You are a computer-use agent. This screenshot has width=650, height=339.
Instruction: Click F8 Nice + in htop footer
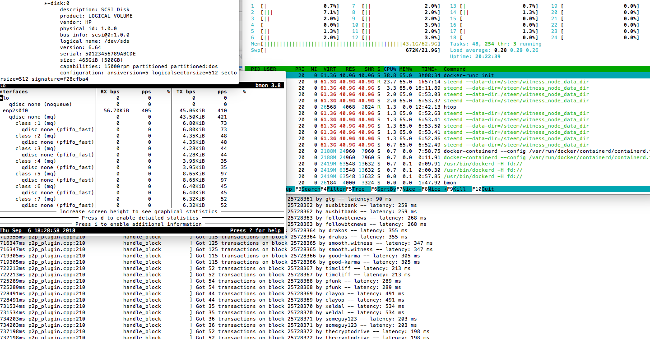(x=434, y=189)
